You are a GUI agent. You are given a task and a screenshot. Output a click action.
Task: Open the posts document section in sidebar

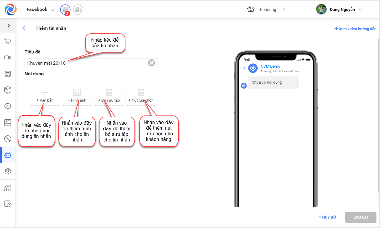[x=8, y=74]
